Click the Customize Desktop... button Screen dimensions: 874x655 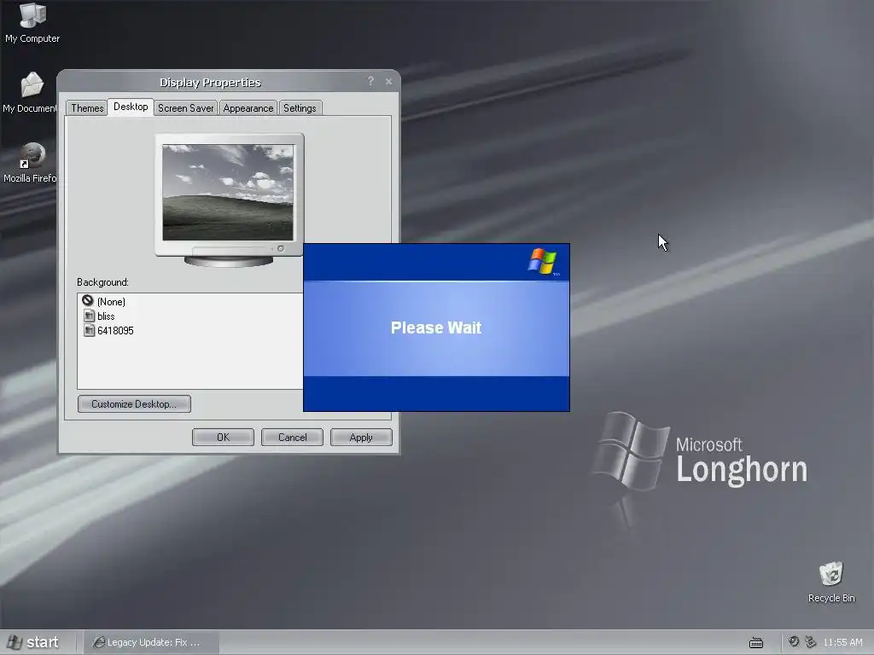coord(134,403)
